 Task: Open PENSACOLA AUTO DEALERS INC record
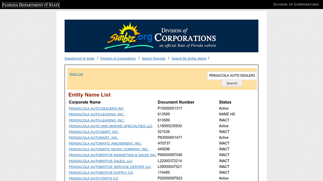[x=96, y=108]
